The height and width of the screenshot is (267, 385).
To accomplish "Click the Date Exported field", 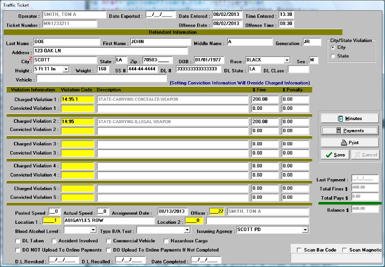I will click(x=161, y=15).
